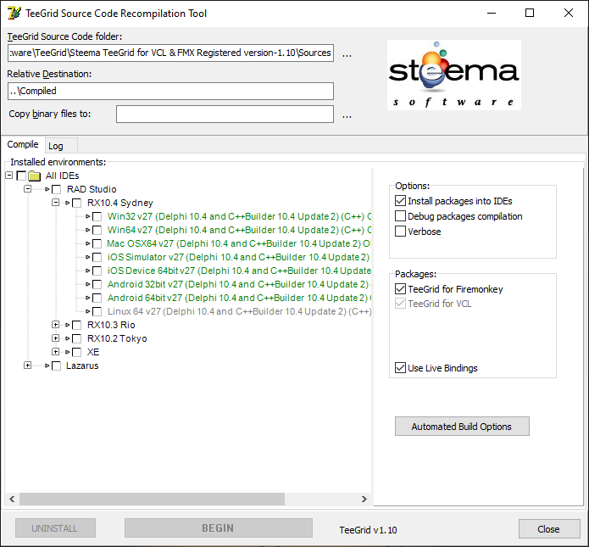Select the Linux 64 v27 row text
Screen dimensions: 589x547
pos(239,311)
